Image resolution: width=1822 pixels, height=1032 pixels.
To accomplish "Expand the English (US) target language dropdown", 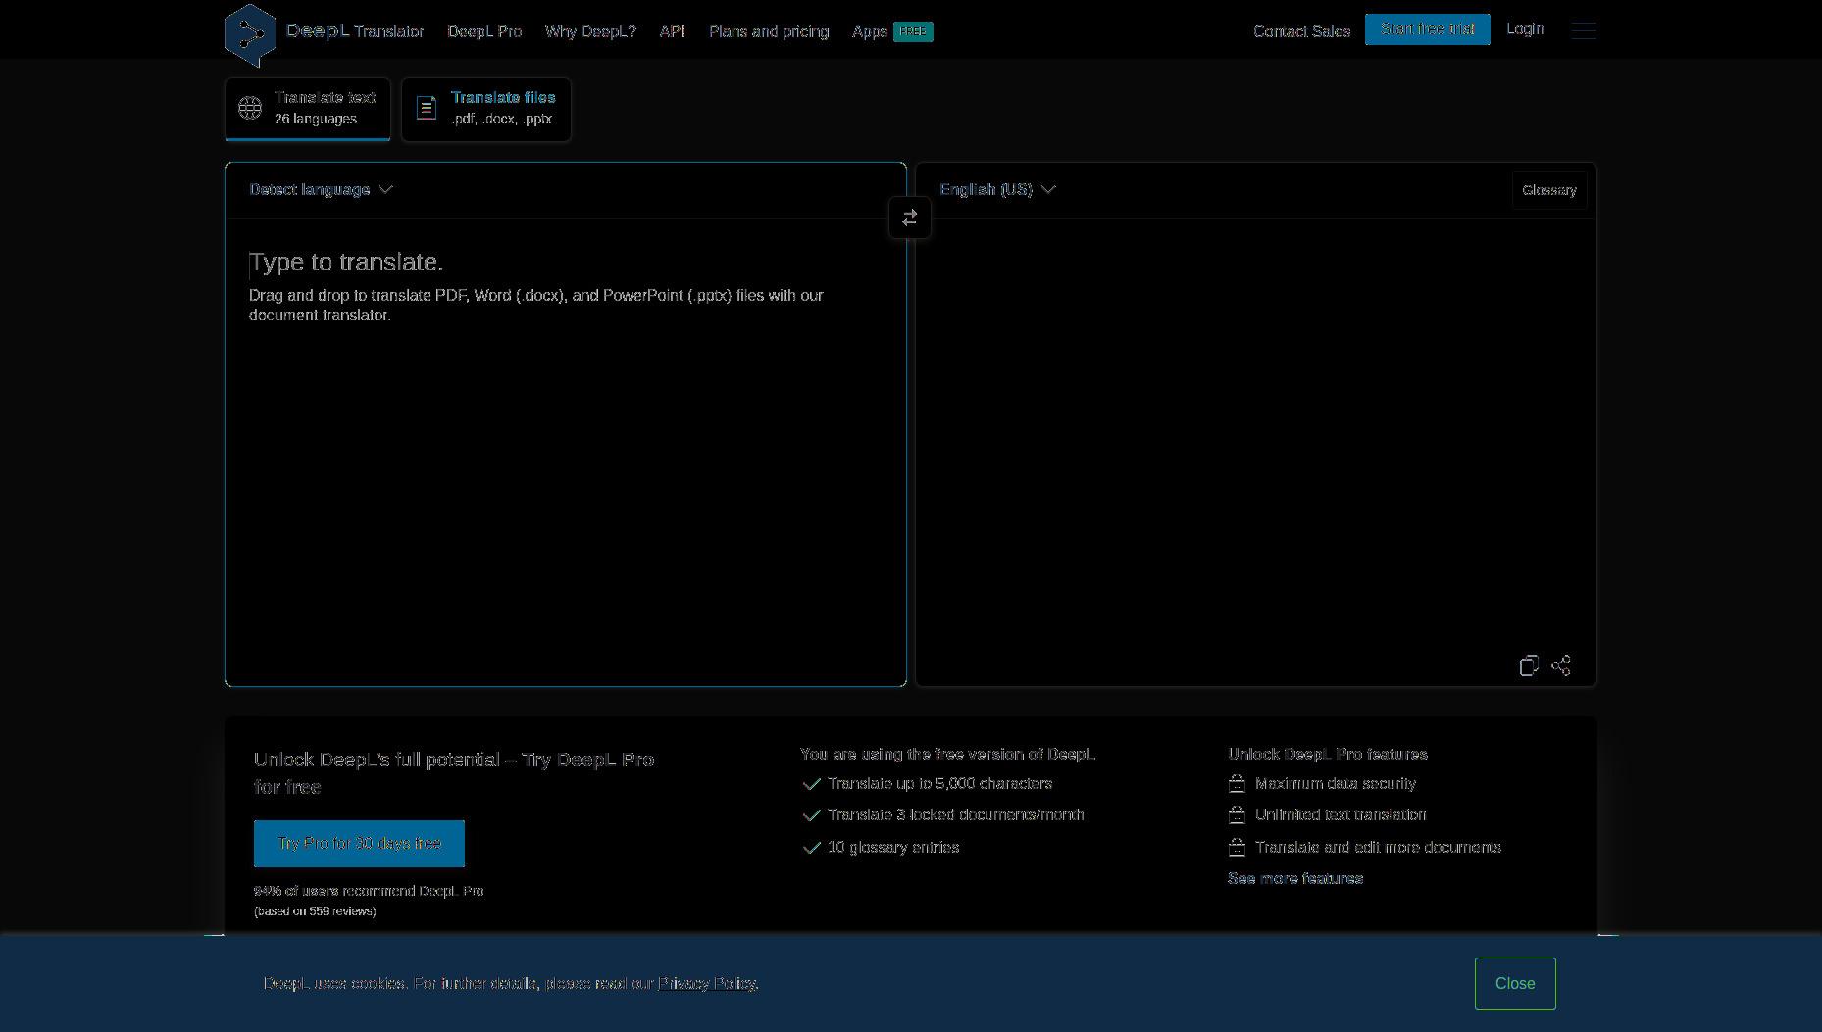I will [x=998, y=189].
